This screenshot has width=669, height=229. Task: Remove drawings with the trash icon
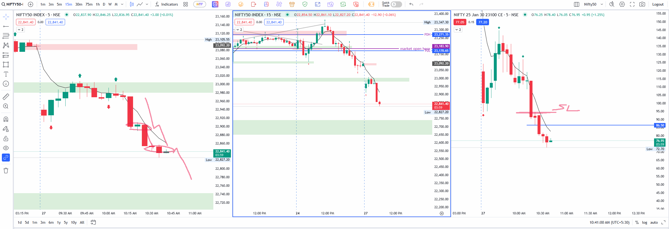click(x=6, y=171)
